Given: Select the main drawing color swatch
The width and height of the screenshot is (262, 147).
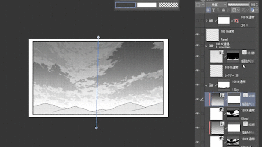Looking at the screenshot, I should (125, 5).
